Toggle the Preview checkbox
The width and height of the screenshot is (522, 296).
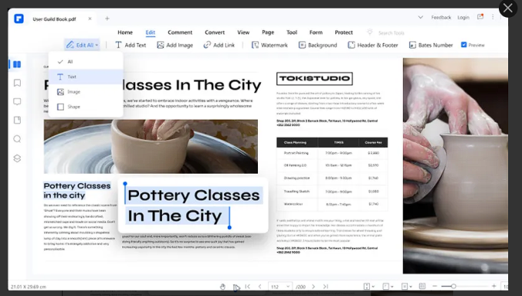point(464,45)
